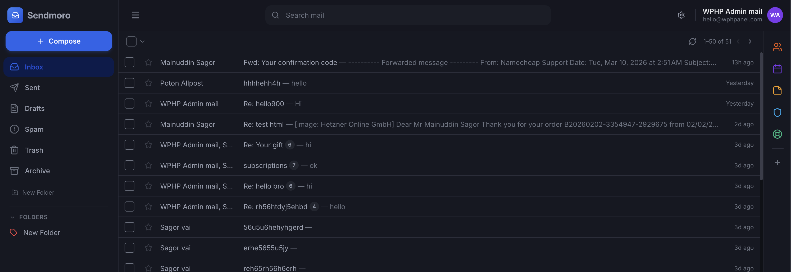
Task: Open the select-all dropdown arrow
Action: 142,41
